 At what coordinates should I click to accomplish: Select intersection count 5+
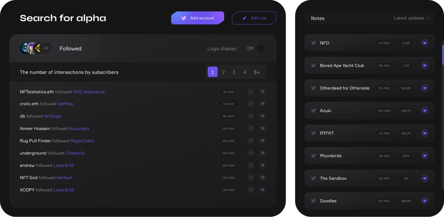click(x=256, y=72)
